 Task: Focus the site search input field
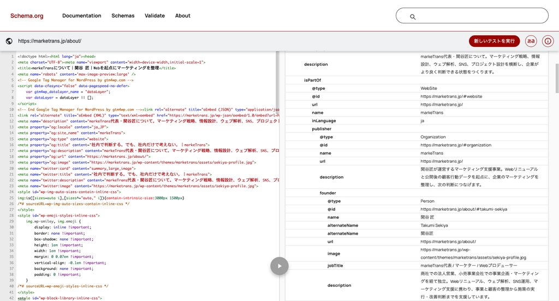coord(472,16)
